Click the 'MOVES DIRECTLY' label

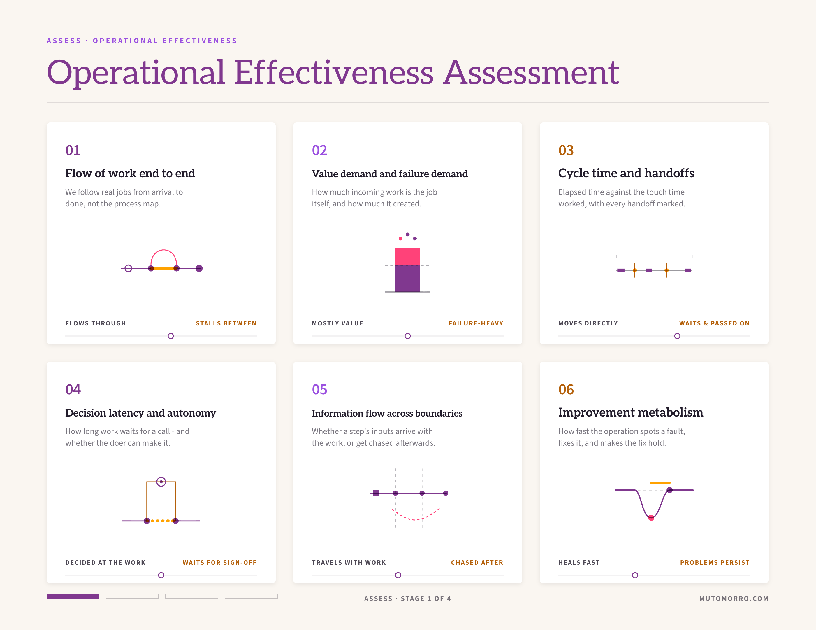(588, 323)
